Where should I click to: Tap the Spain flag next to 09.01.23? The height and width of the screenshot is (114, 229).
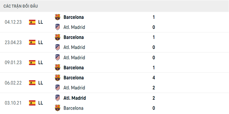click(32, 62)
